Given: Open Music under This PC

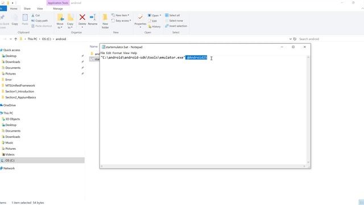Looking at the screenshot, I should (9, 143).
